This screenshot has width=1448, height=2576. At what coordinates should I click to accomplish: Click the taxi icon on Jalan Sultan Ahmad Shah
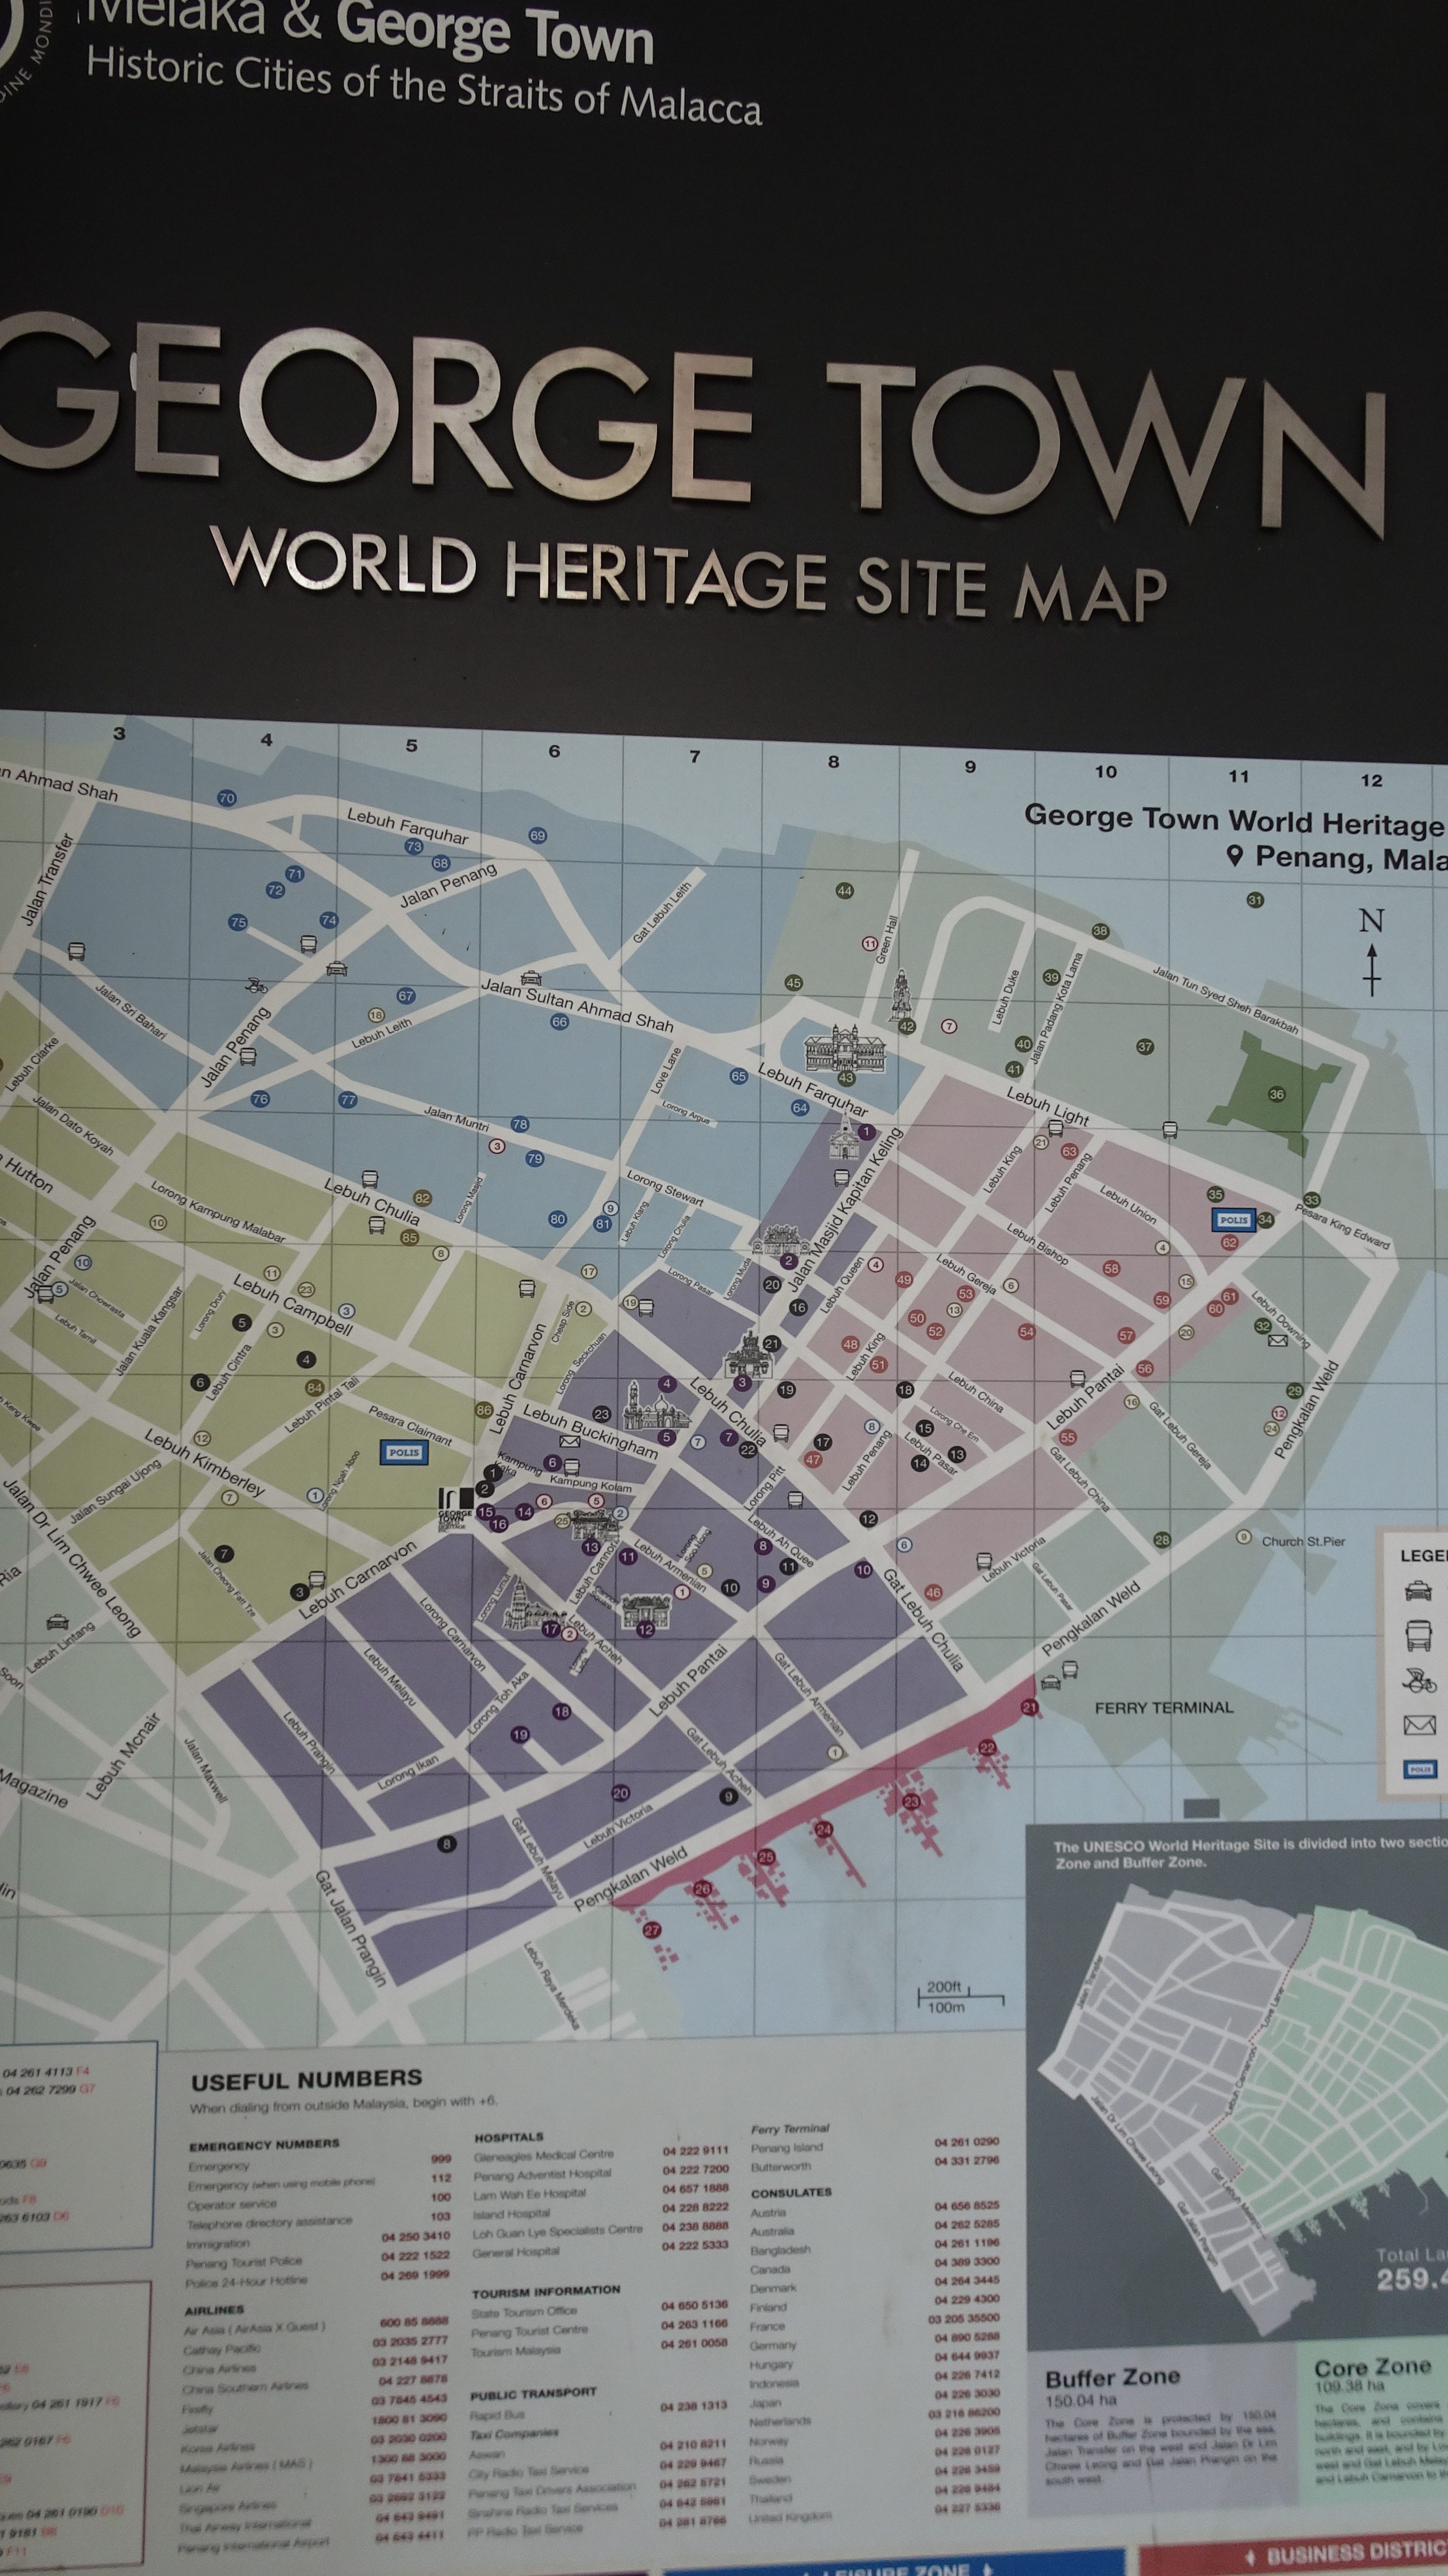531,977
